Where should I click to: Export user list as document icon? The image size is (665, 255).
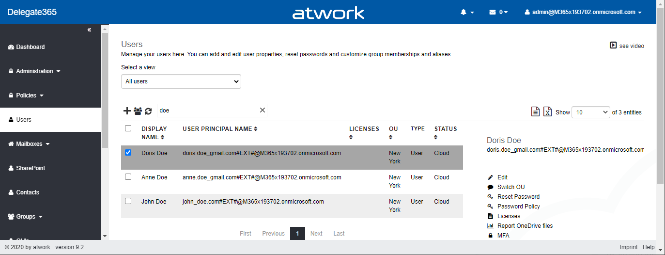click(x=535, y=112)
